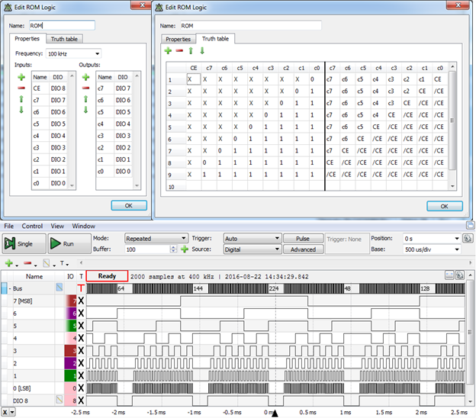
Task: Move output down with Outputs down arrow
Action: click(86, 110)
